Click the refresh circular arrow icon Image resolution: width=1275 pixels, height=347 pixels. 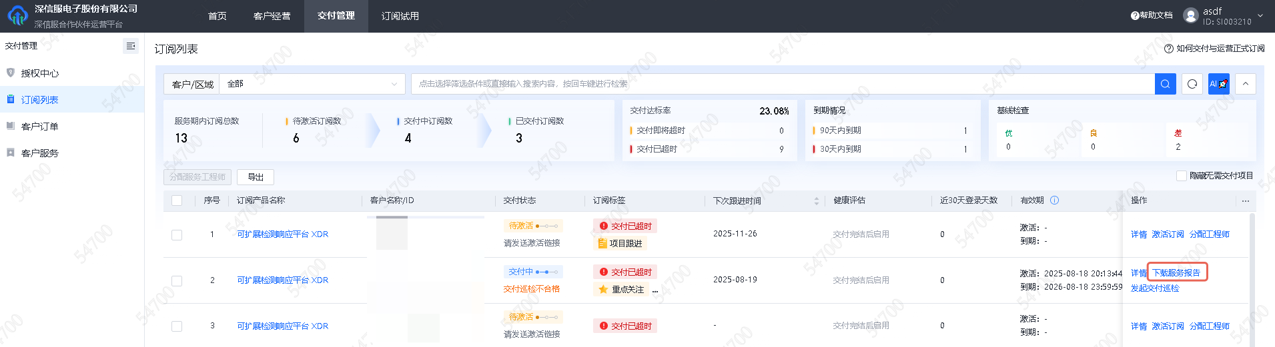pos(1192,84)
